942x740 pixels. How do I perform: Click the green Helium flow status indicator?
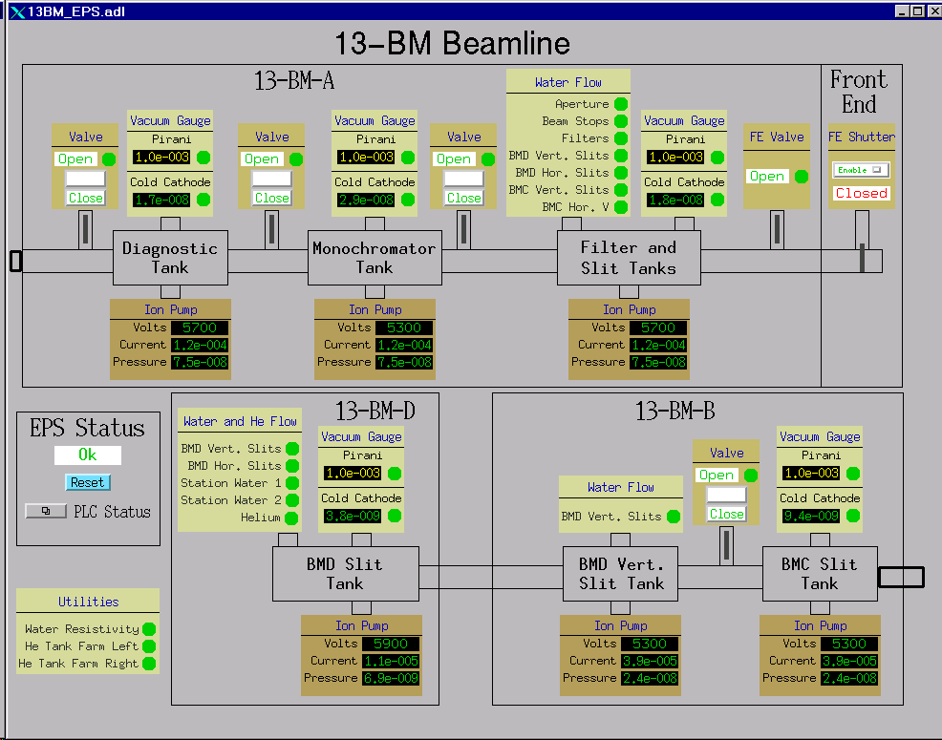(291, 518)
